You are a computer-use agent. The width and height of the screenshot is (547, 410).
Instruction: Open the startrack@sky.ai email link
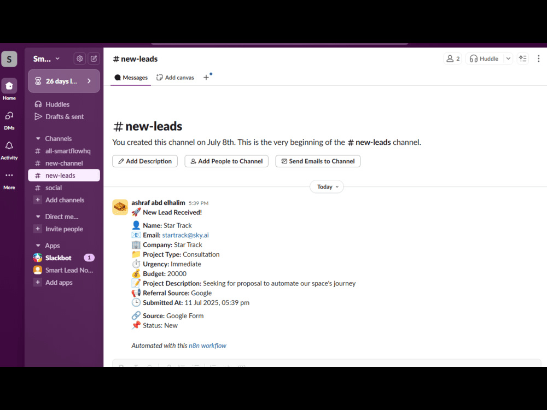point(185,235)
